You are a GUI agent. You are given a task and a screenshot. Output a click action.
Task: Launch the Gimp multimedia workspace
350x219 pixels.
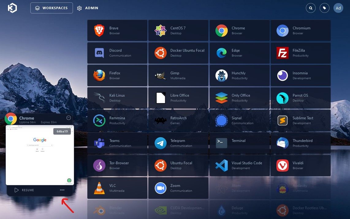coord(178,75)
